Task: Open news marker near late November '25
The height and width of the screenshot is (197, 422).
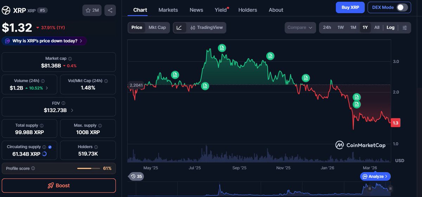Action: click(x=306, y=78)
